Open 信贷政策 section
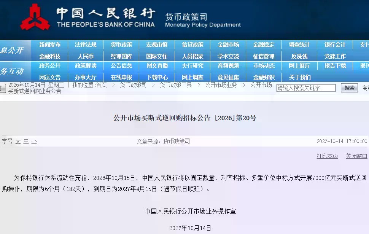Image resolution: width=369 pixels, height=234 pixels. point(192,45)
